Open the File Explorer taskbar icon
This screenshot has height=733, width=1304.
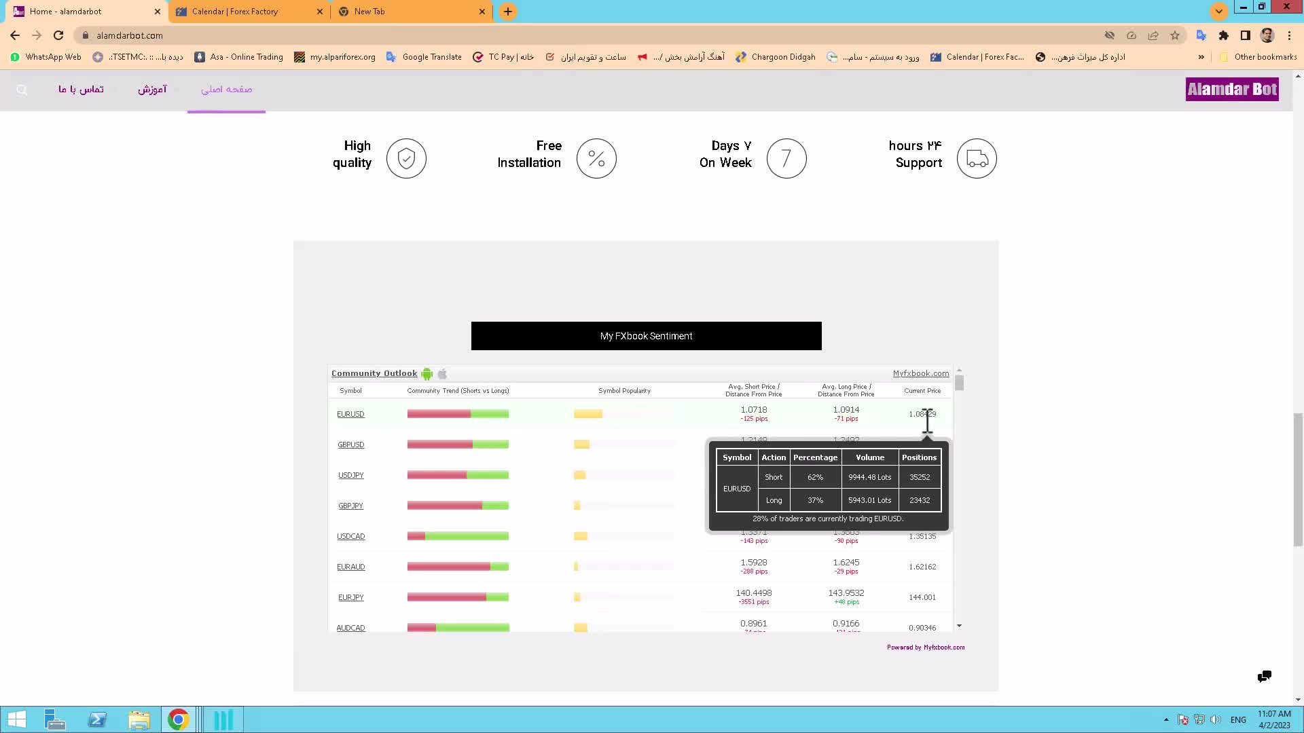[139, 719]
